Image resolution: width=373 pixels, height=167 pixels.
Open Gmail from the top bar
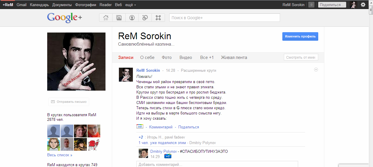pos(22,5)
